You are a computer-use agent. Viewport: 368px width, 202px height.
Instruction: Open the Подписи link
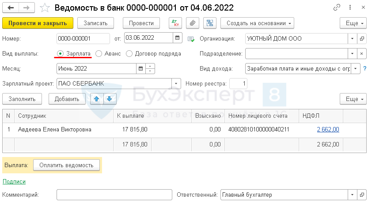14,181
